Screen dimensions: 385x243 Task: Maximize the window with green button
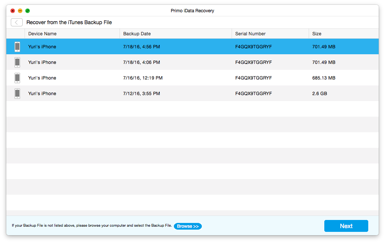point(28,11)
